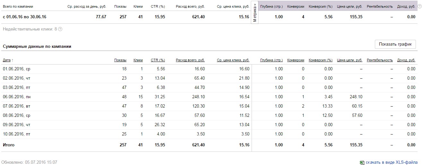Click the 06.06.2016, пн date row
The height and width of the screenshot is (165, 423).
pyautogui.click(x=17, y=97)
